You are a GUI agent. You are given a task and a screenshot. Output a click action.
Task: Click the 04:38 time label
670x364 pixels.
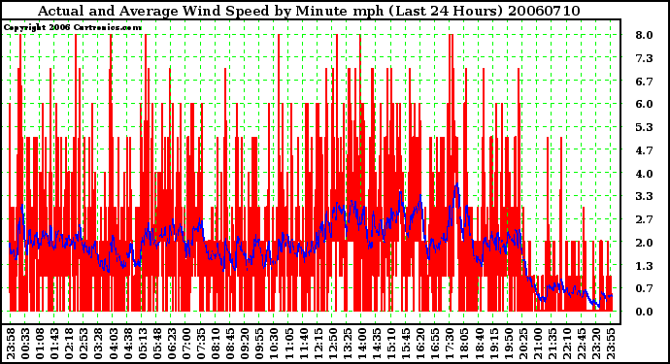coord(127,344)
